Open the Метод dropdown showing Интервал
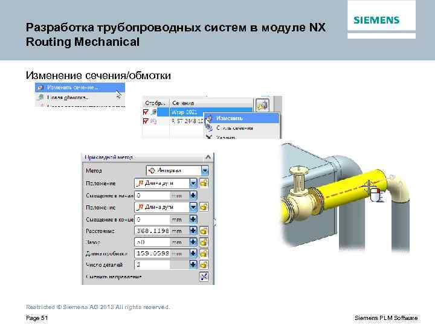 [177, 170]
